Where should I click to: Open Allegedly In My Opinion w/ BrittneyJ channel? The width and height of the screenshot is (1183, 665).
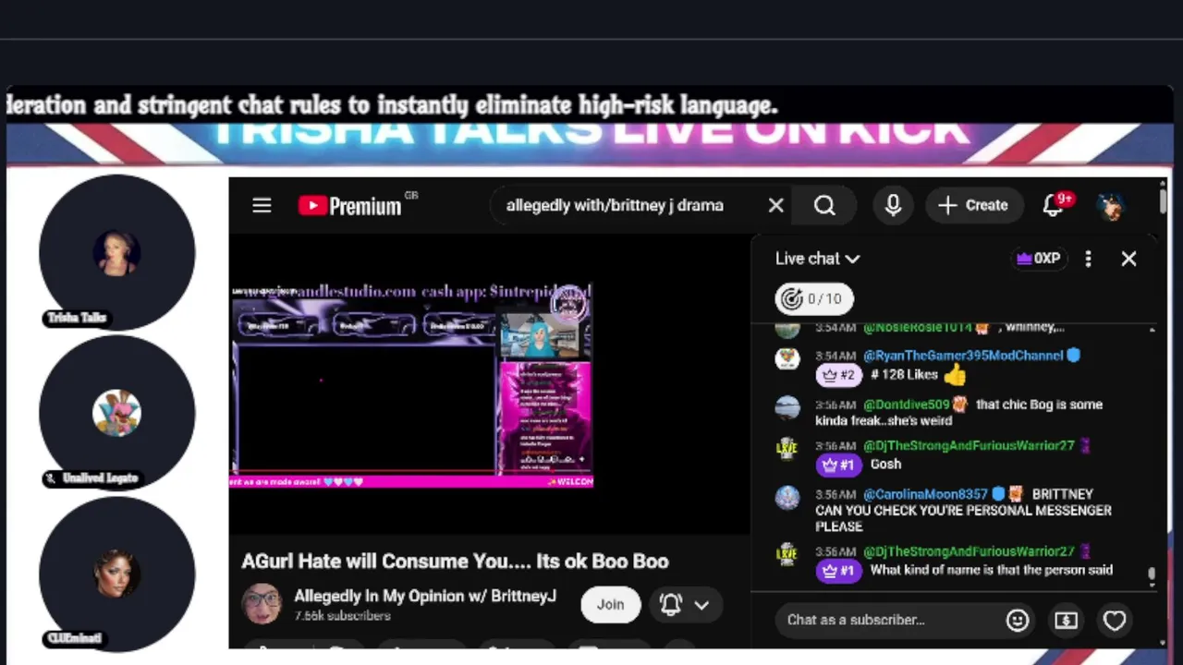click(x=425, y=596)
